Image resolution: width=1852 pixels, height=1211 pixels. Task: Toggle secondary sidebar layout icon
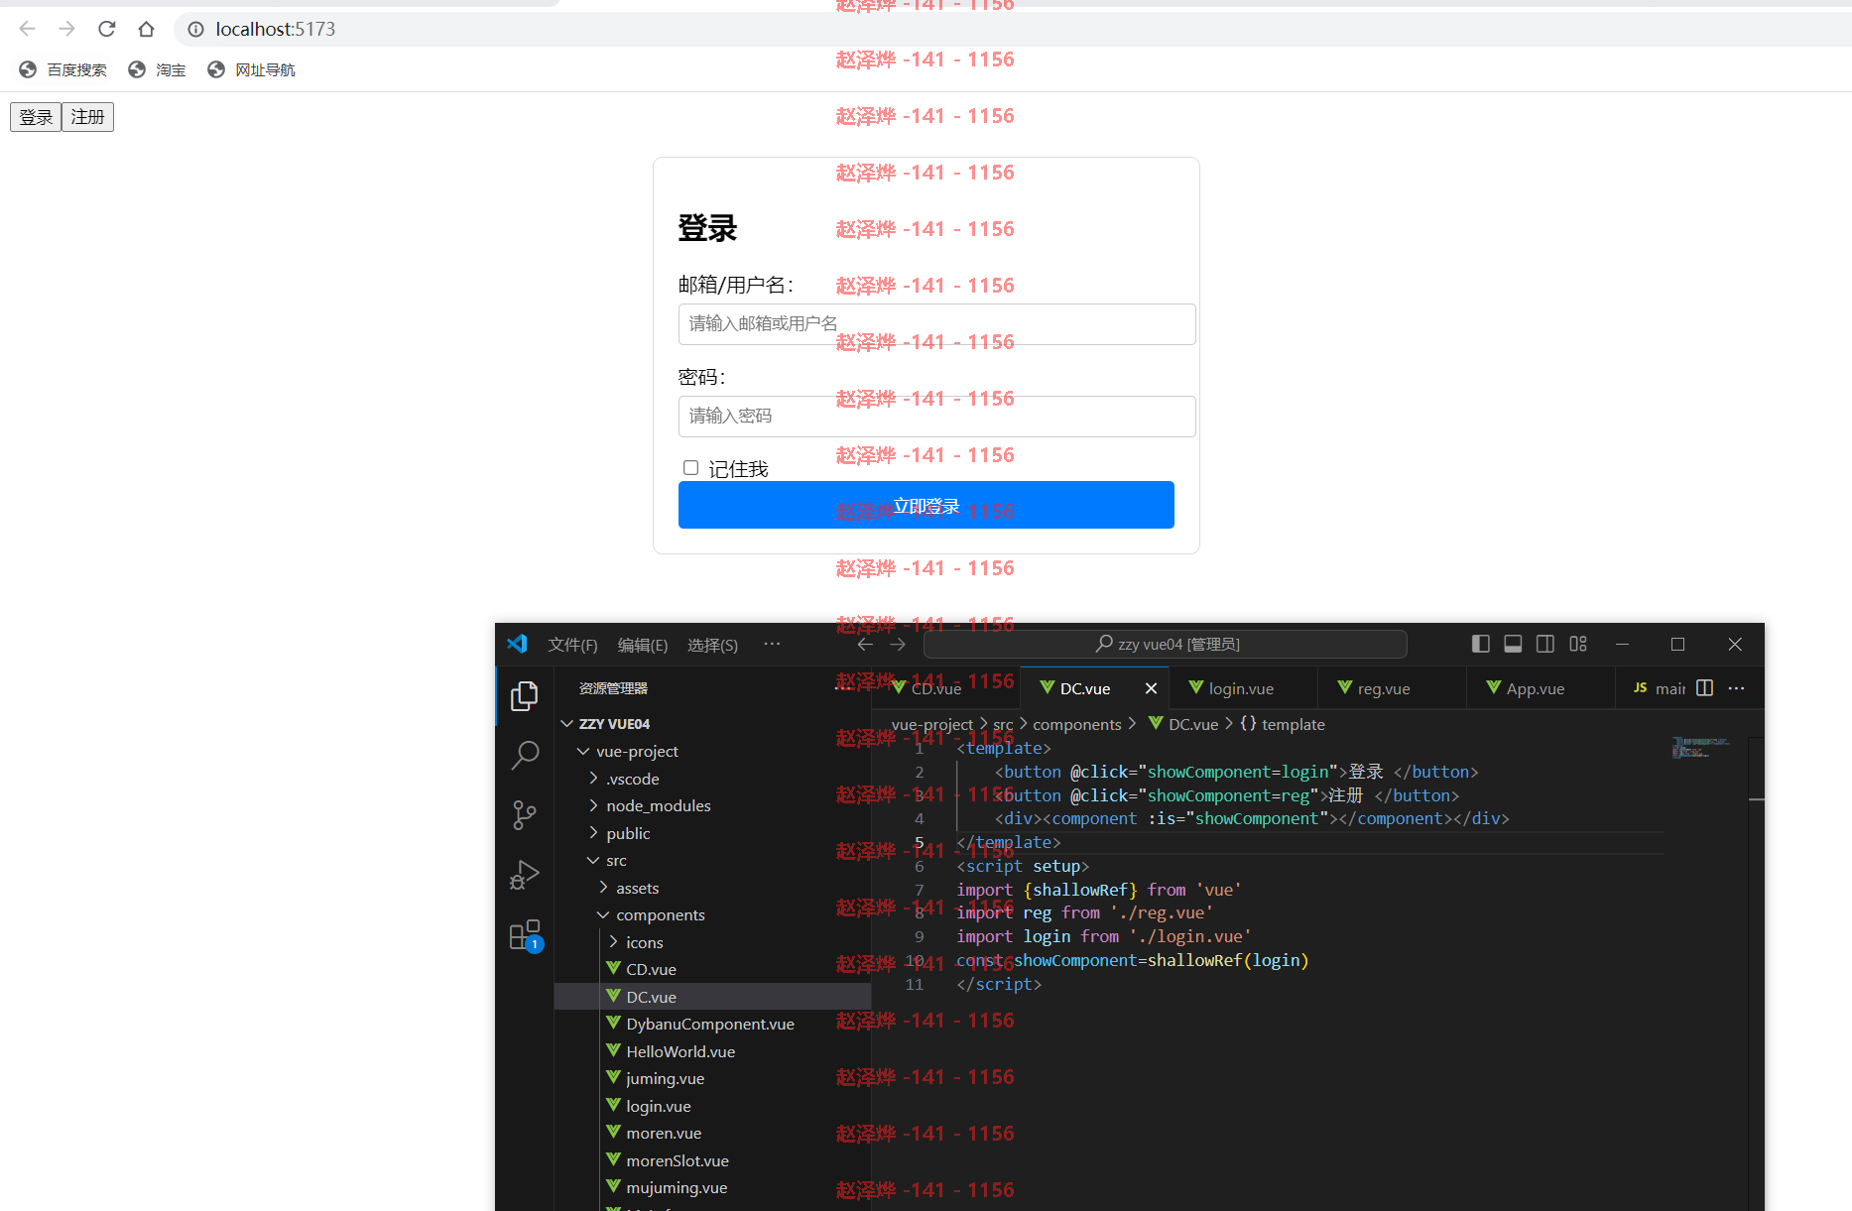1545,644
